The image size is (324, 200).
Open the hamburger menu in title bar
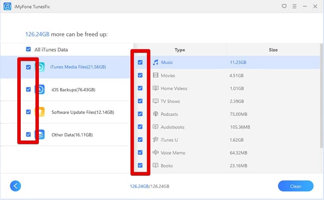(x=295, y=6)
